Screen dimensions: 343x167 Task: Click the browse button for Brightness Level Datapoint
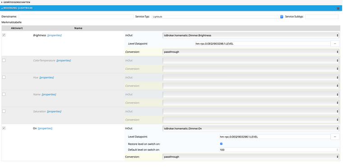tap(335, 43)
